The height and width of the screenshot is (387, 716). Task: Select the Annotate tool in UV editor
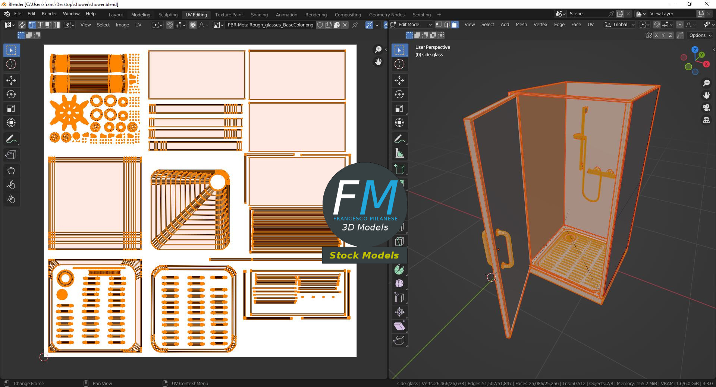(11, 139)
